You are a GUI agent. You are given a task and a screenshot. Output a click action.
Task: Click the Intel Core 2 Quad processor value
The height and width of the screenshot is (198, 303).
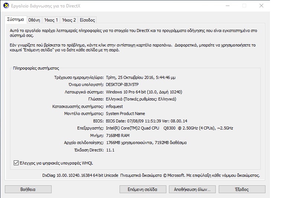(169, 128)
